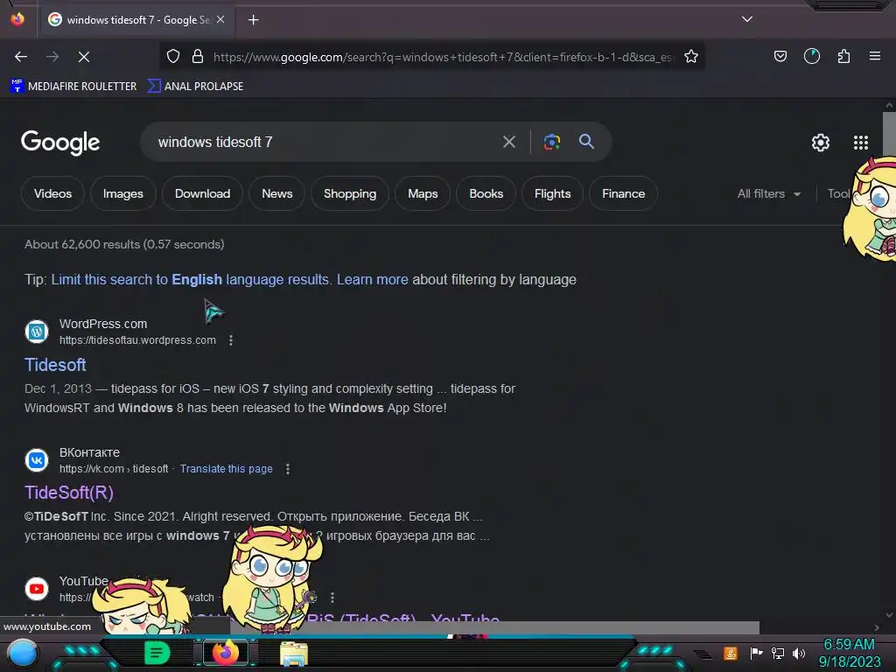
Task: Open a new tab with plus button
Action: [253, 20]
